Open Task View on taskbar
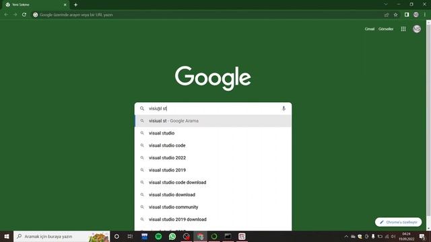 pos(130,236)
